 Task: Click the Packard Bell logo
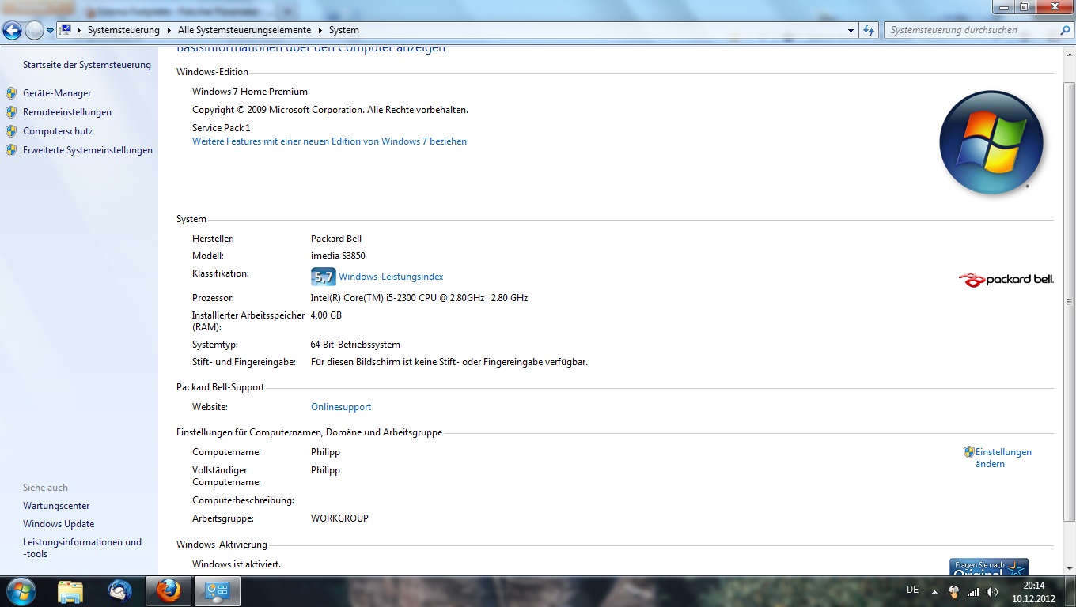click(1006, 279)
